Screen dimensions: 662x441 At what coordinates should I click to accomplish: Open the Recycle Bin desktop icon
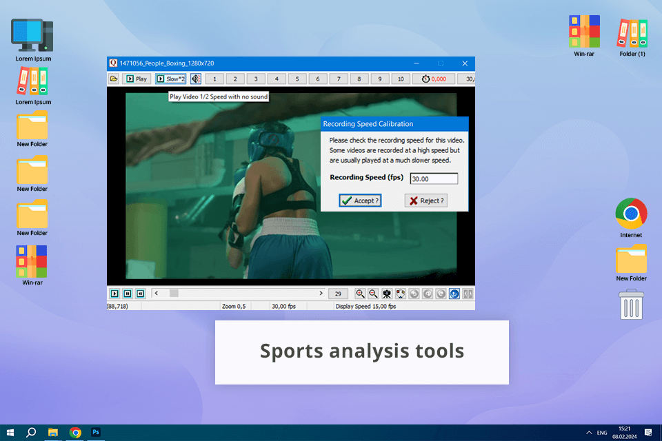(631, 305)
